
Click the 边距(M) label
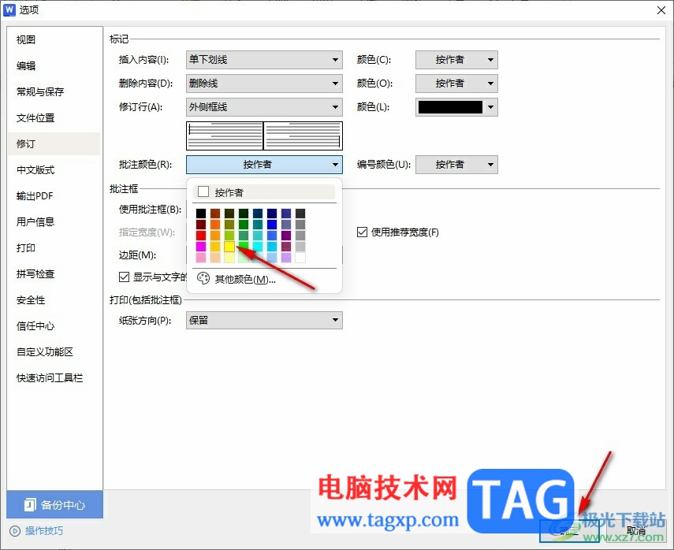(137, 255)
